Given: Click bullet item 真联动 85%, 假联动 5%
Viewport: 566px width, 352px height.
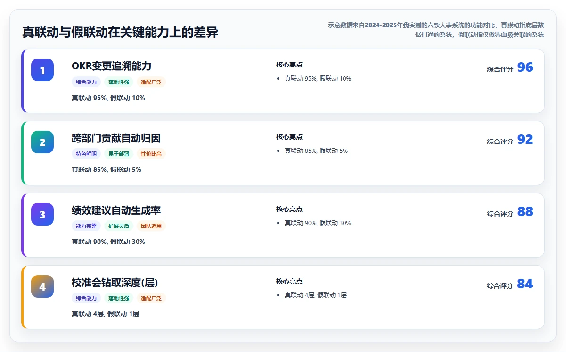Looking at the screenshot, I should click(316, 151).
